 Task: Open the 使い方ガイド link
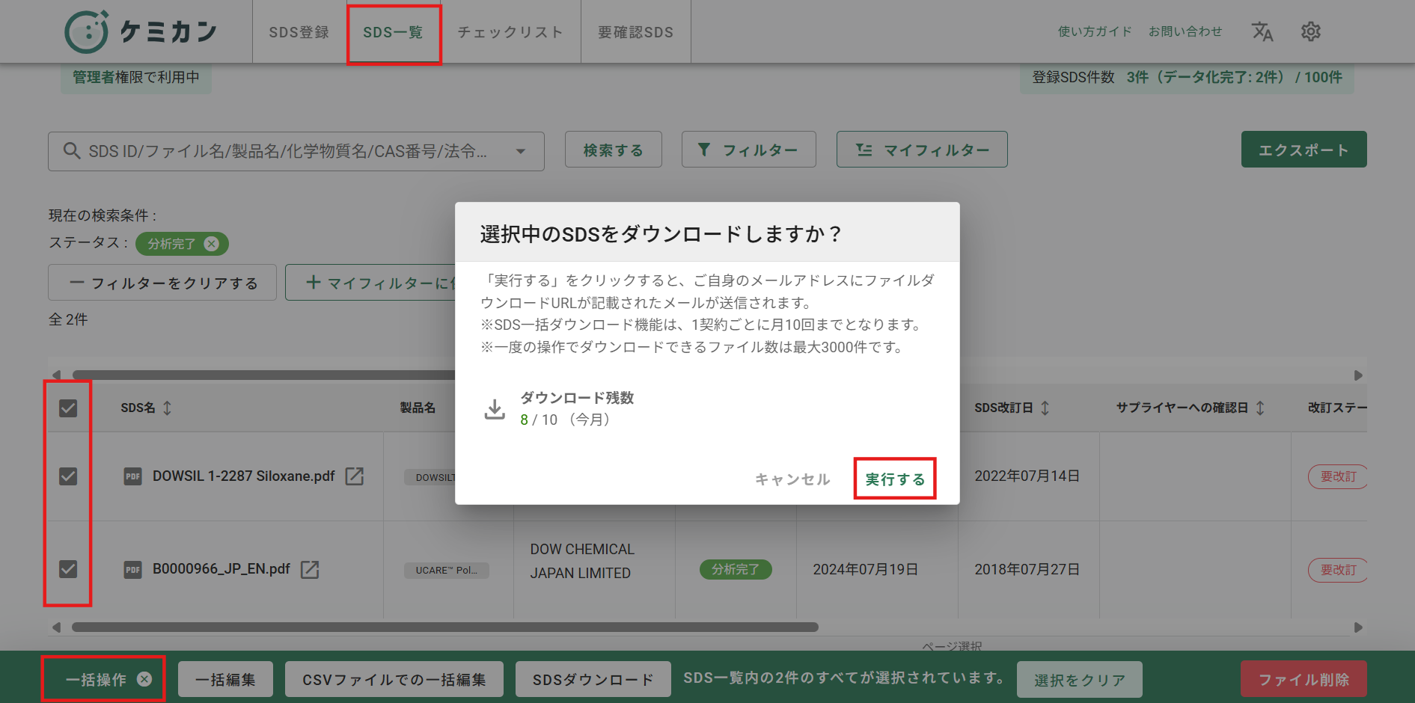point(1095,31)
